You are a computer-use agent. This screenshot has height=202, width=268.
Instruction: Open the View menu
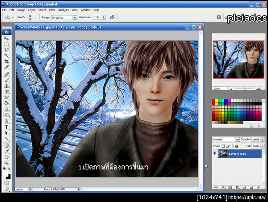[x=75, y=10]
